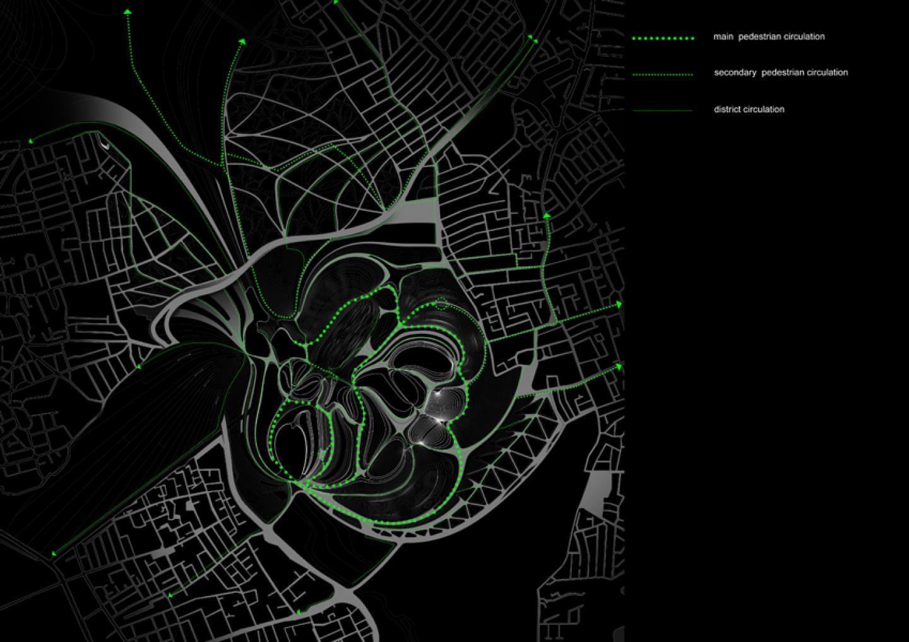
Task: Click the 'district circulation' legend label
Action: (749, 109)
